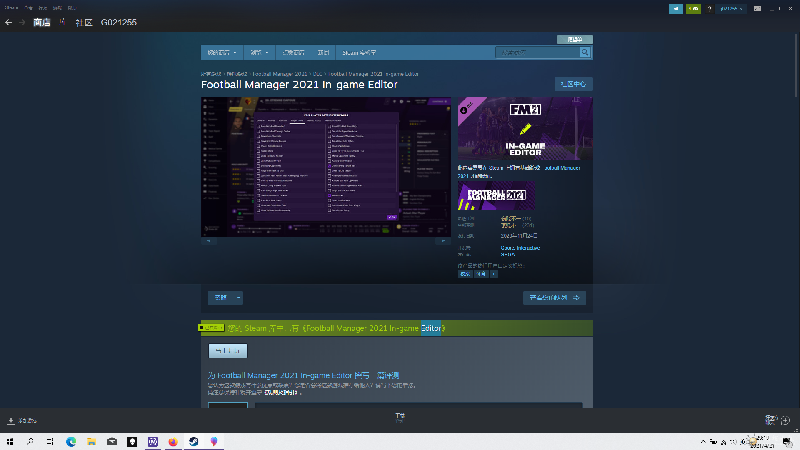Image resolution: width=800 pixels, height=450 pixels.
Task: Expand the dropdown arrow beside 忽略
Action: [239, 297]
